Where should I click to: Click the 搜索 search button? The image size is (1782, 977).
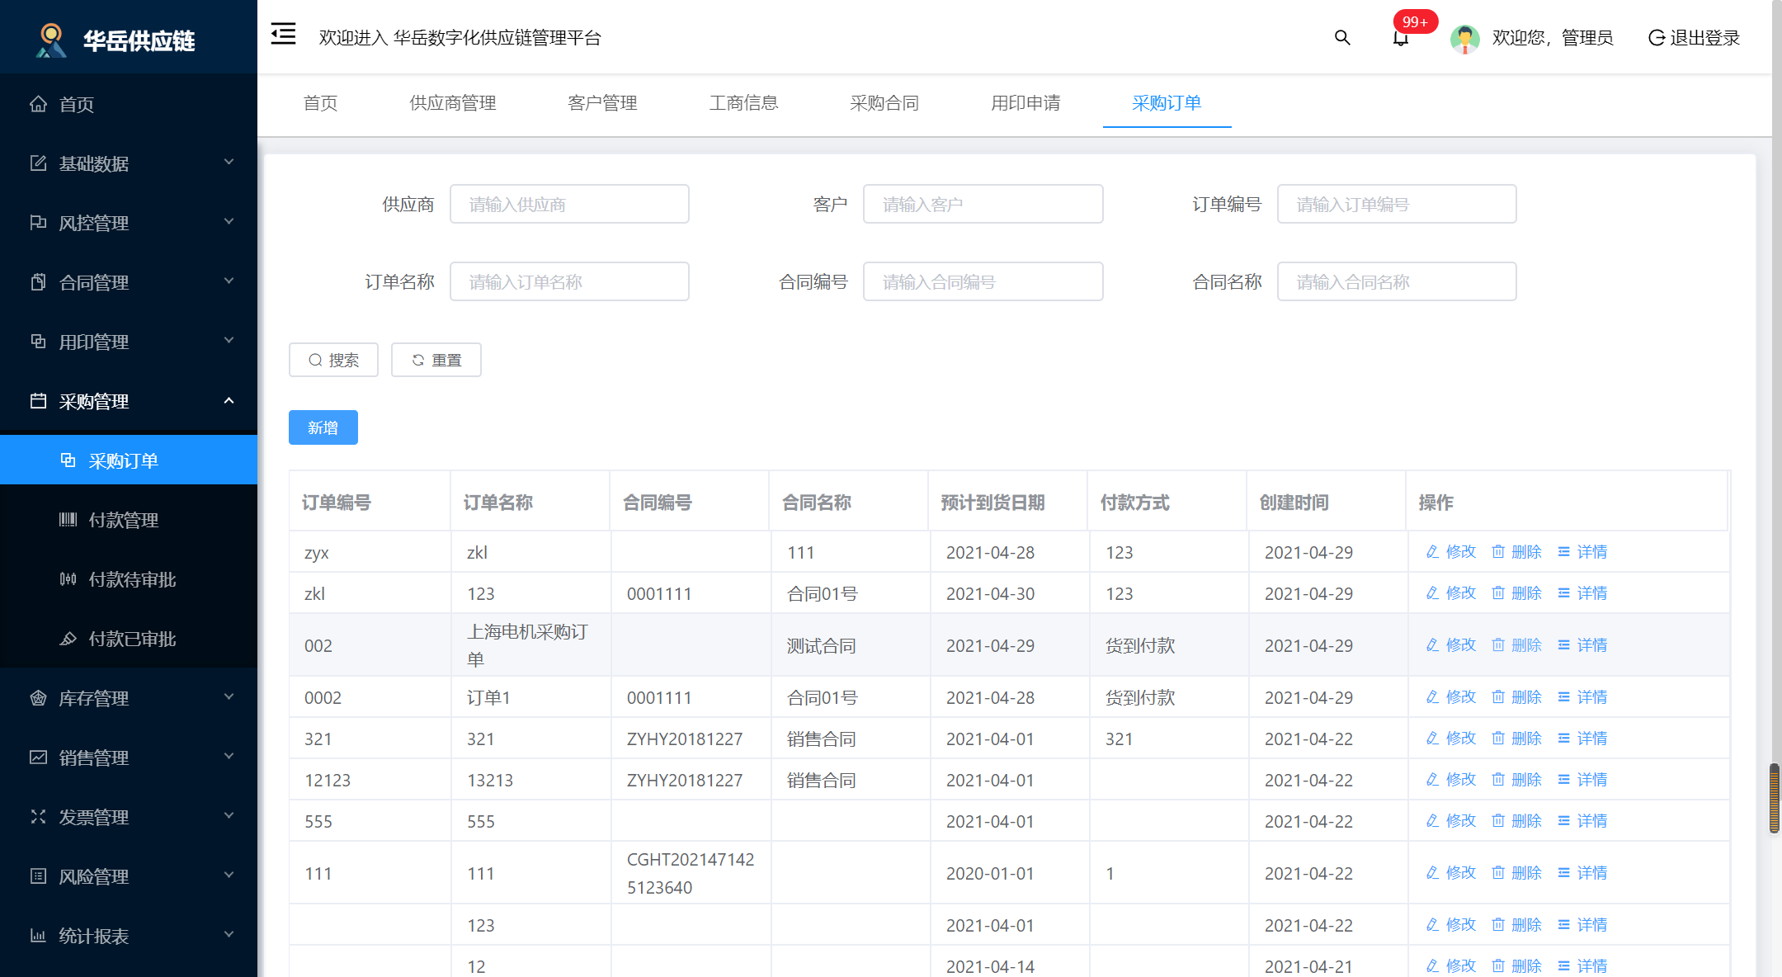(333, 360)
